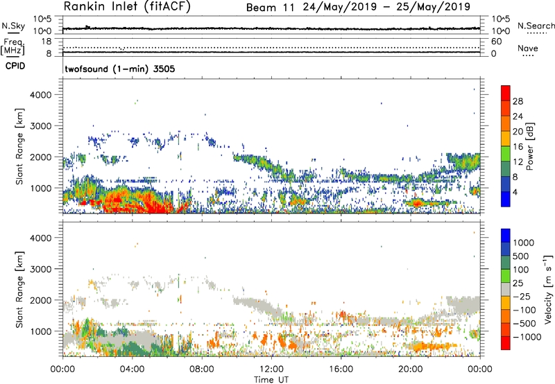Viewport: 555px width, 384px height.
Task: Click the "Nave" legend label
Action: [528, 49]
